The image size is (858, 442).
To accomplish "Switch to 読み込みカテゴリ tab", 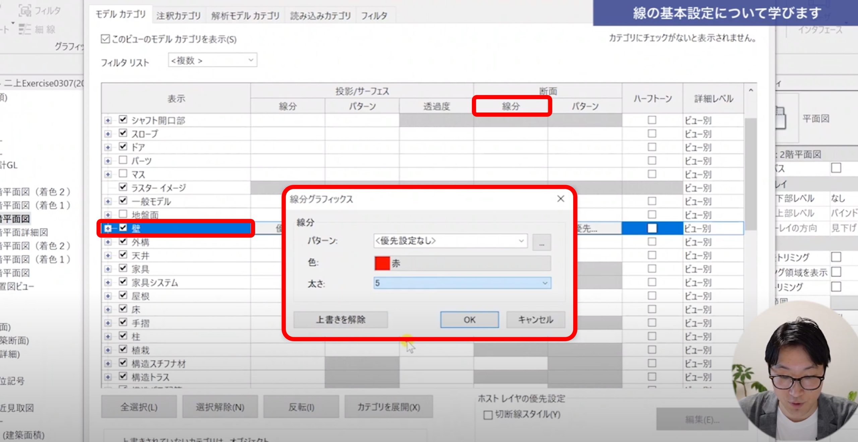I will (x=320, y=15).
